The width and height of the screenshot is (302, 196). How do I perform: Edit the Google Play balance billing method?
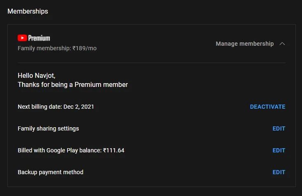[x=279, y=150]
